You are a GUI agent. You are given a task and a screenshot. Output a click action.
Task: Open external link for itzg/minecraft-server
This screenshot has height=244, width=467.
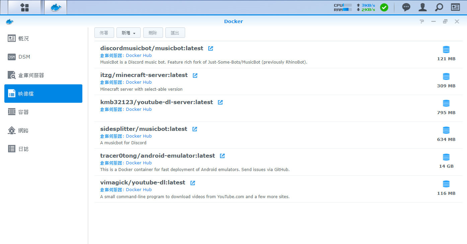pos(195,75)
